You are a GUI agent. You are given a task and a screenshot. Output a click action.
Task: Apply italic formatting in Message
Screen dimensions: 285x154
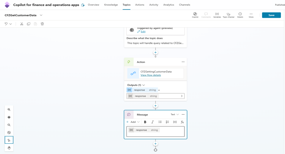[x=153, y=122]
